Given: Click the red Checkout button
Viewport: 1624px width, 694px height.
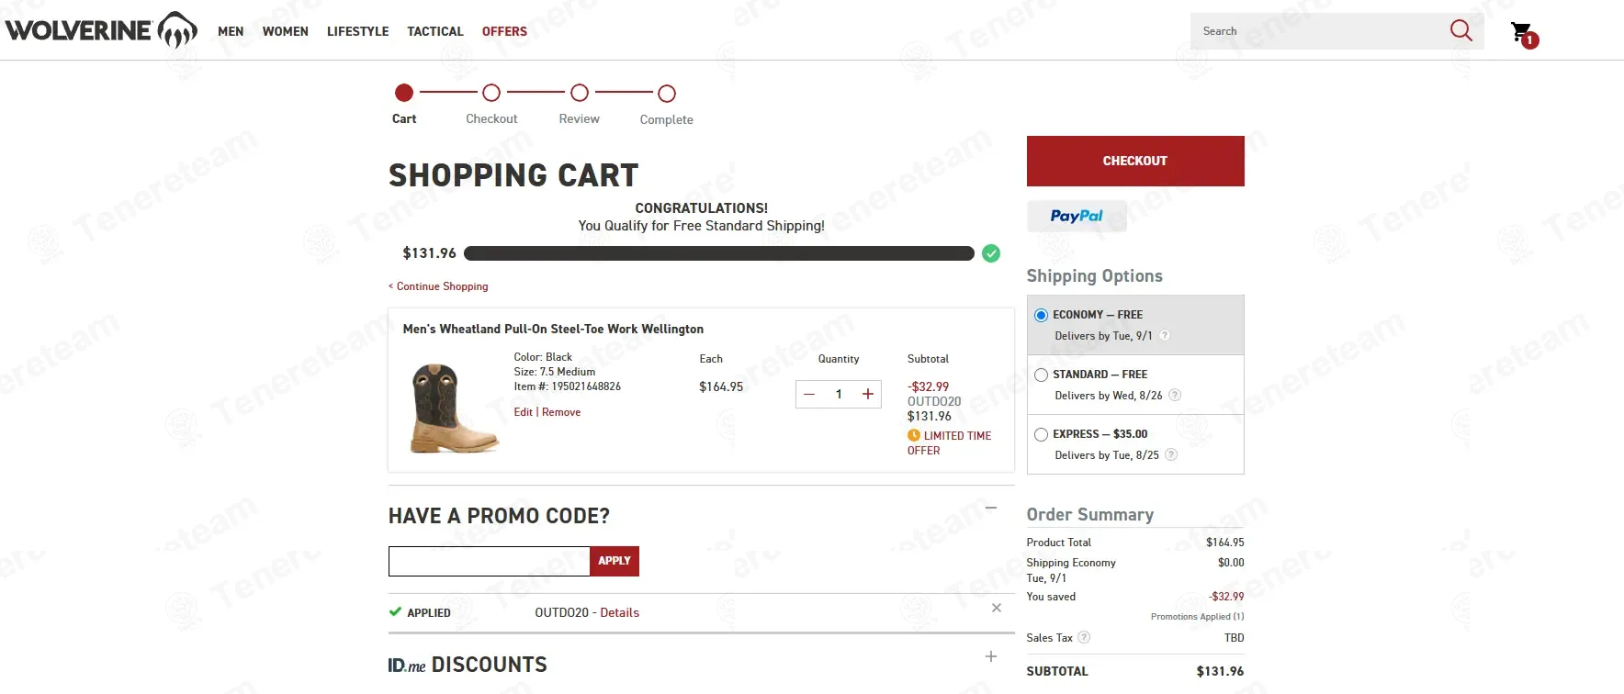Looking at the screenshot, I should tap(1135, 161).
